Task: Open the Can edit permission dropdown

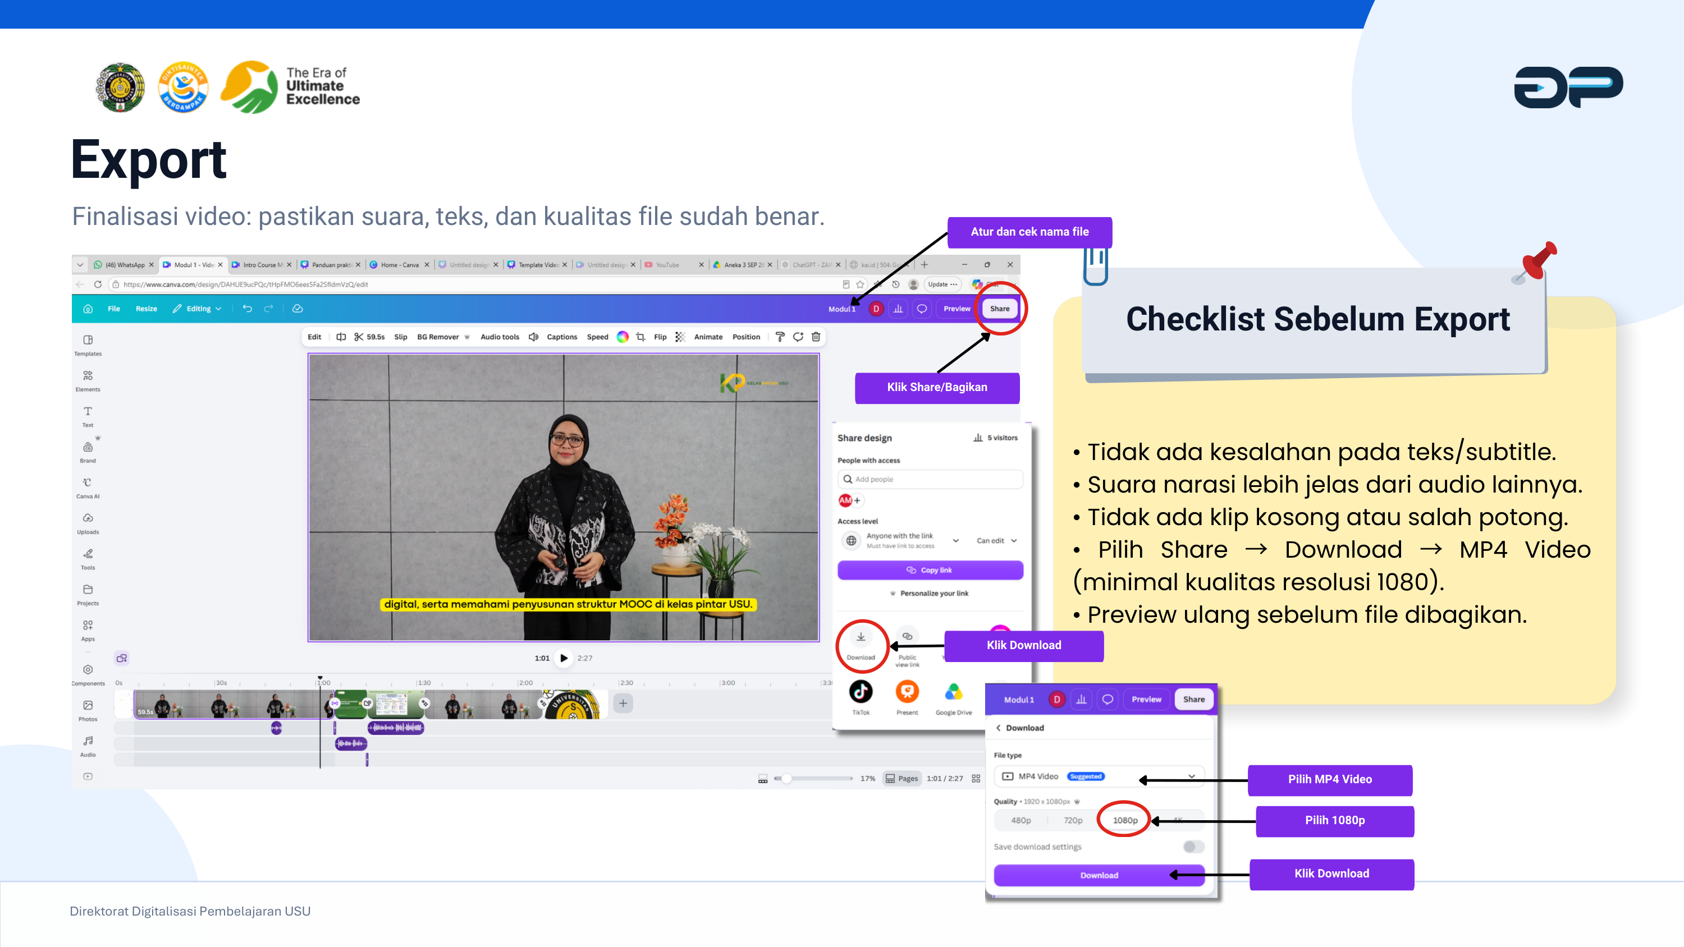Action: (x=997, y=541)
